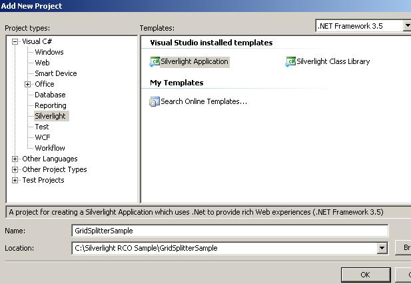Select the WCF project type
Viewport: 411px width, 284px height.
point(43,137)
